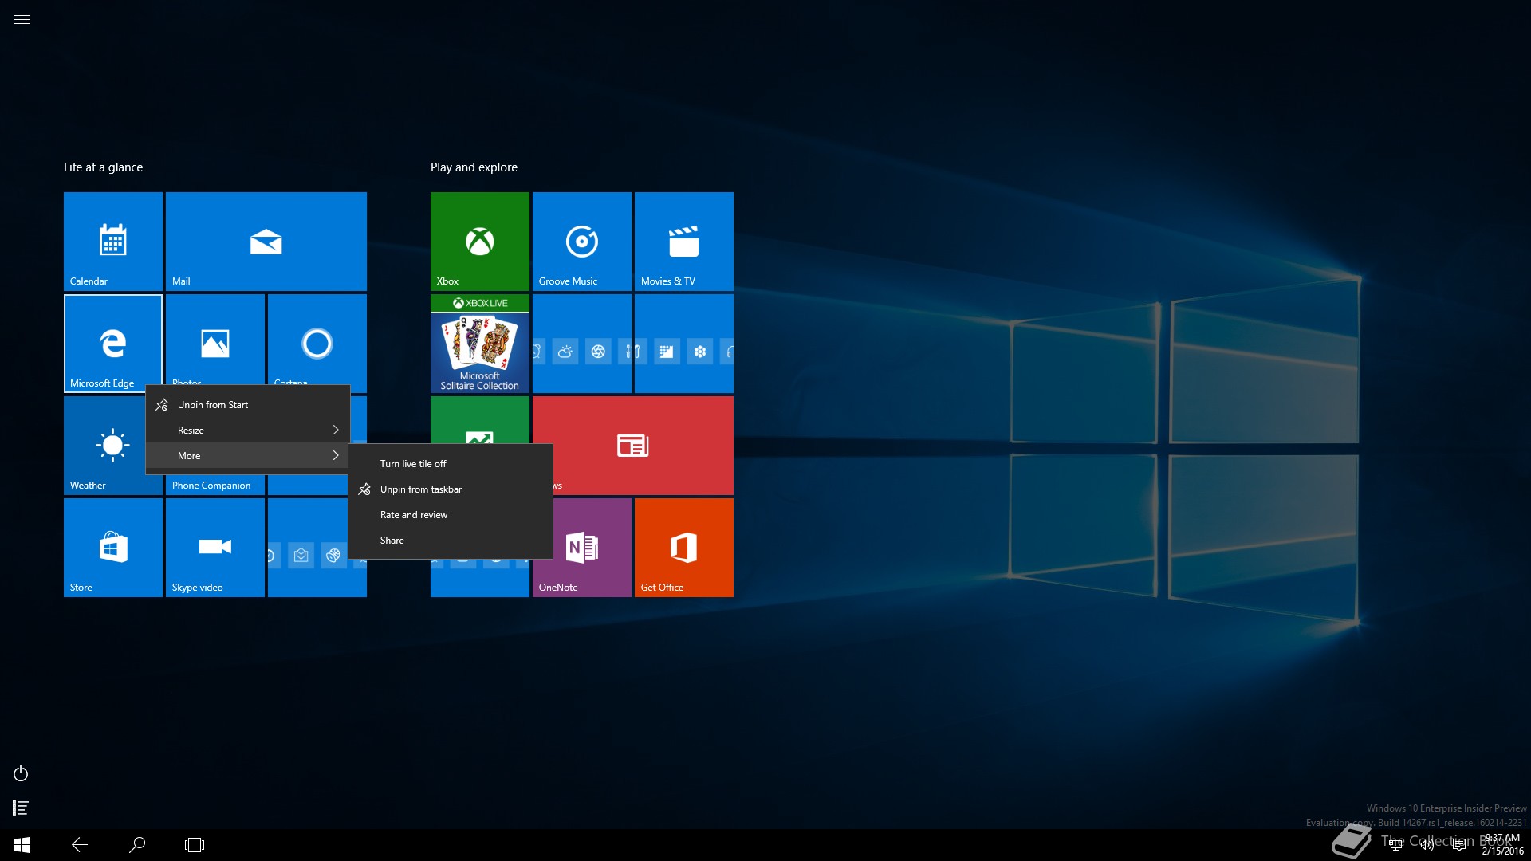This screenshot has height=861, width=1531.
Task: Open the Action Center notifications icon
Action: pyautogui.click(x=1459, y=845)
